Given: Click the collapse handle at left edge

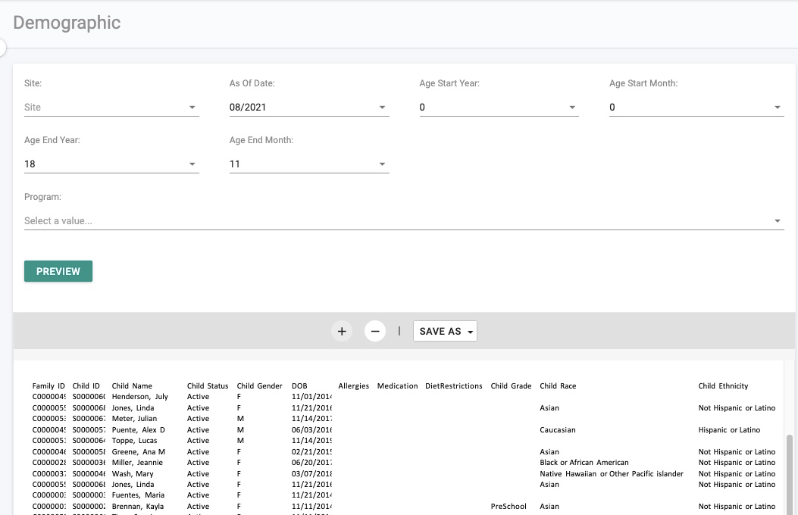Looking at the screenshot, I should click(2, 48).
